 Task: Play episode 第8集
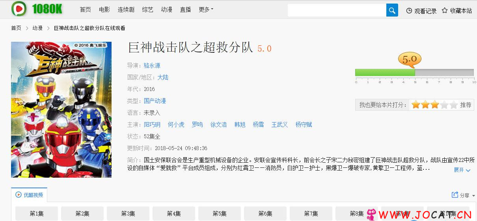357,214
